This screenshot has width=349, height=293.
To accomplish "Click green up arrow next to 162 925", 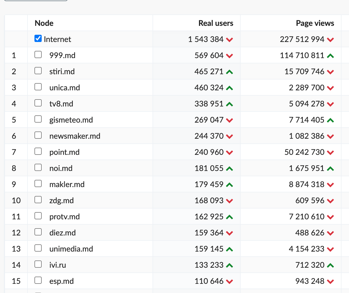I will [230, 217].
